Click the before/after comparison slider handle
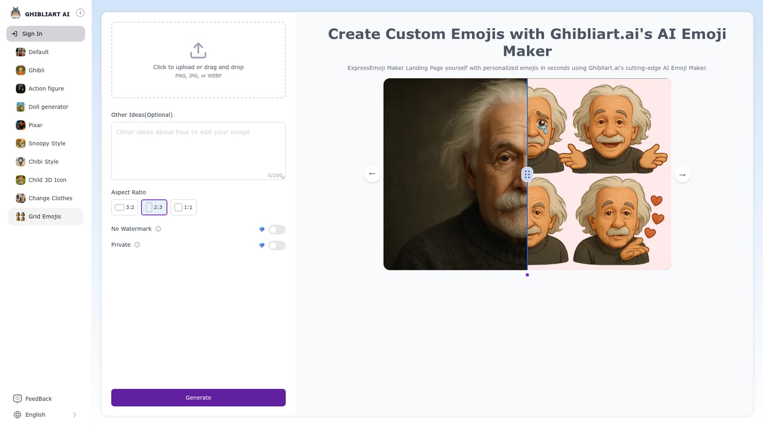The height and width of the screenshot is (429, 763). (527, 174)
